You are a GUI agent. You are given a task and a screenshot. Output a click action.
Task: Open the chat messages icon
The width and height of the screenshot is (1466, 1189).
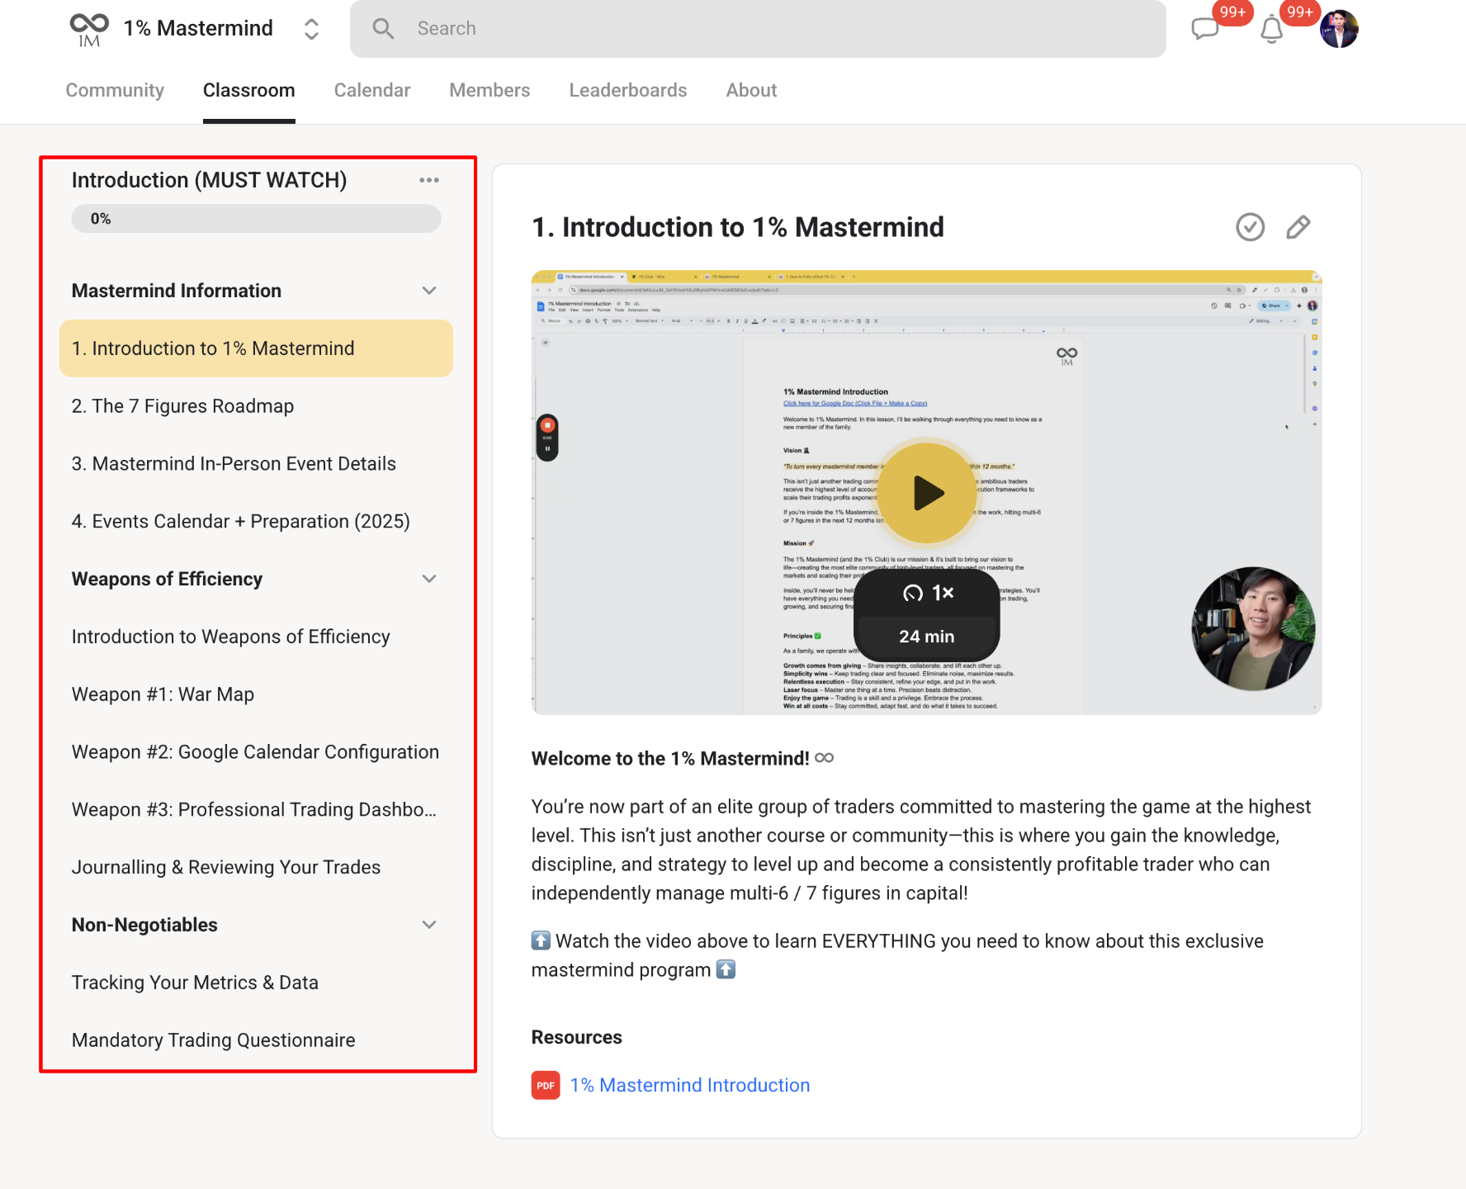1205,29
